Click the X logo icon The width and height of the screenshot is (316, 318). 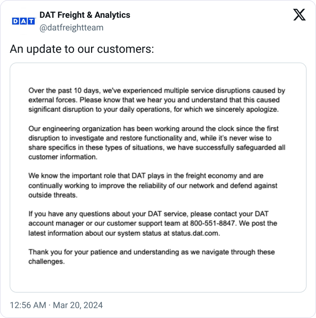pyautogui.click(x=299, y=15)
